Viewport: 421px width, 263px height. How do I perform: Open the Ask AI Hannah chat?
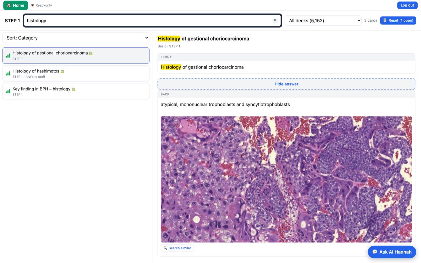pos(392,252)
